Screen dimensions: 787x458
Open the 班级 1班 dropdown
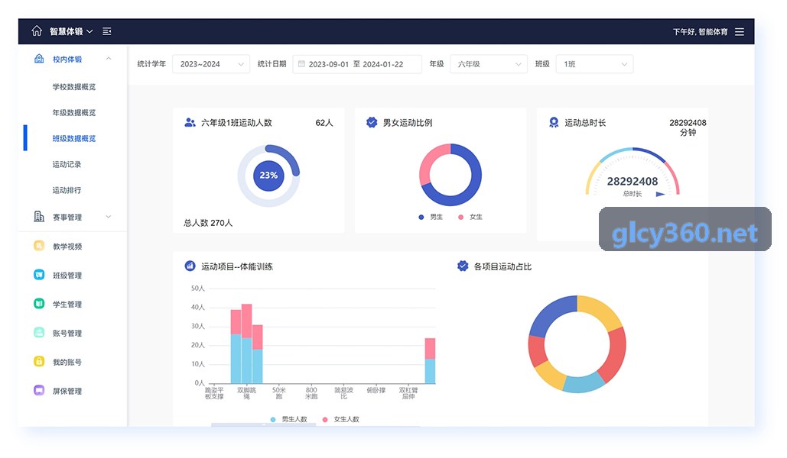click(x=594, y=64)
